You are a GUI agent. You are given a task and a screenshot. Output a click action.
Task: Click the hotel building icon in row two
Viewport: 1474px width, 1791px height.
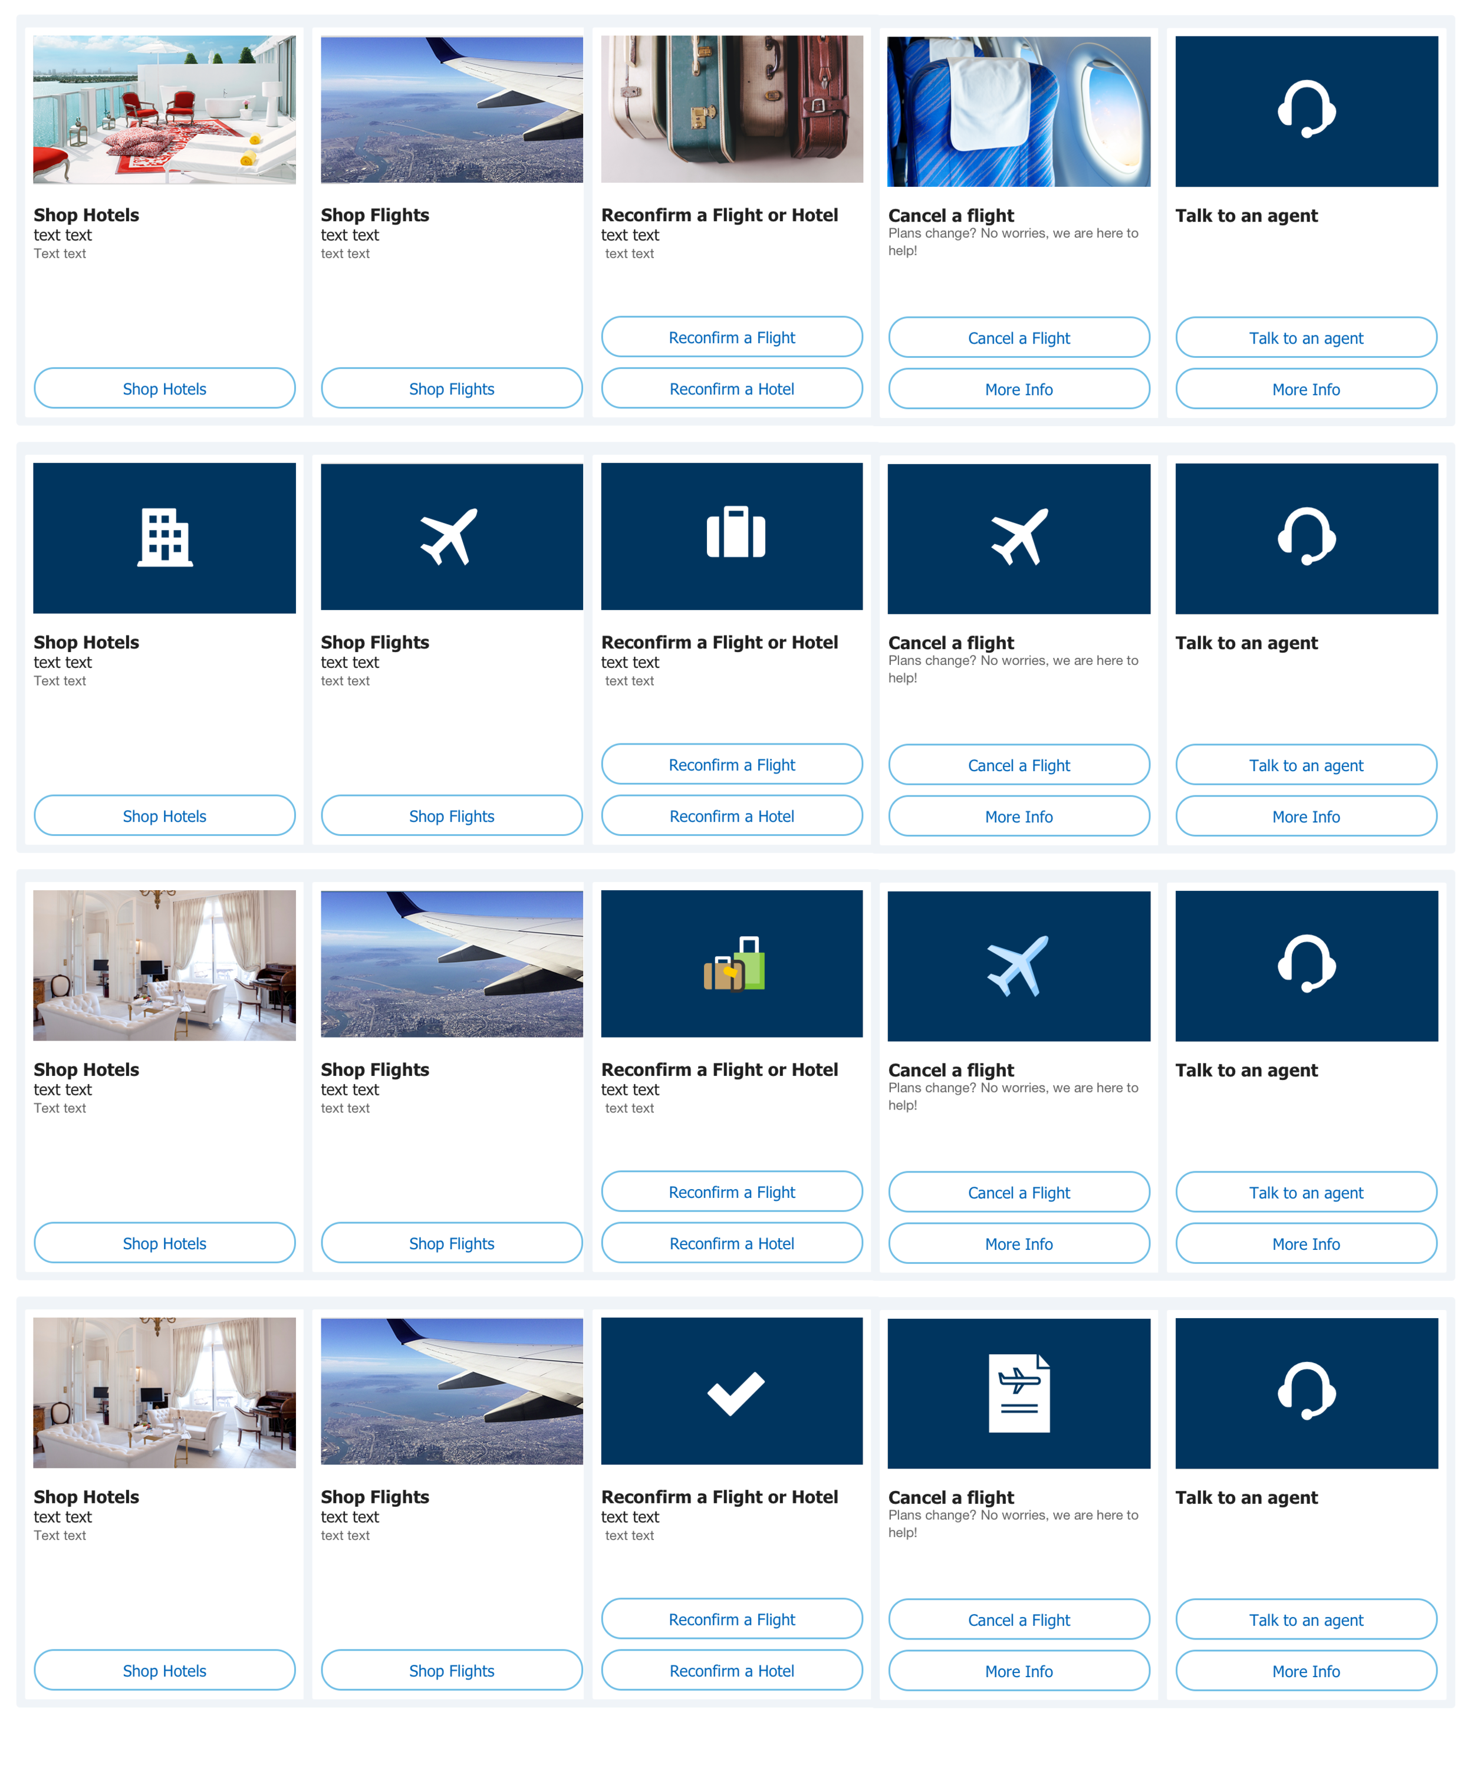click(x=164, y=536)
